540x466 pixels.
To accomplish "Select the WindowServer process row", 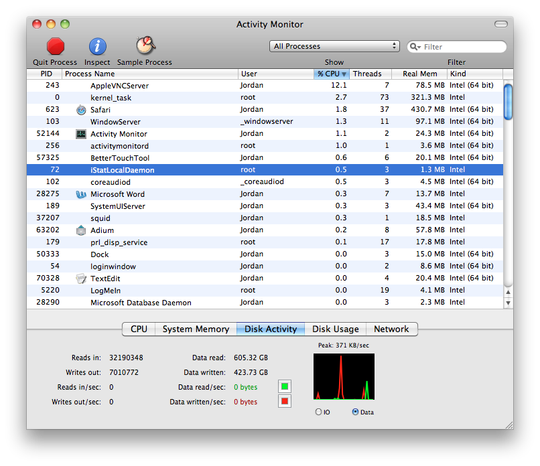I will pyautogui.click(x=265, y=121).
